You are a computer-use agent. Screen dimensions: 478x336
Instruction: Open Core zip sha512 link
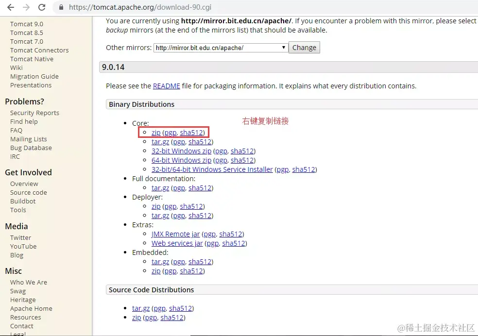coord(191,133)
